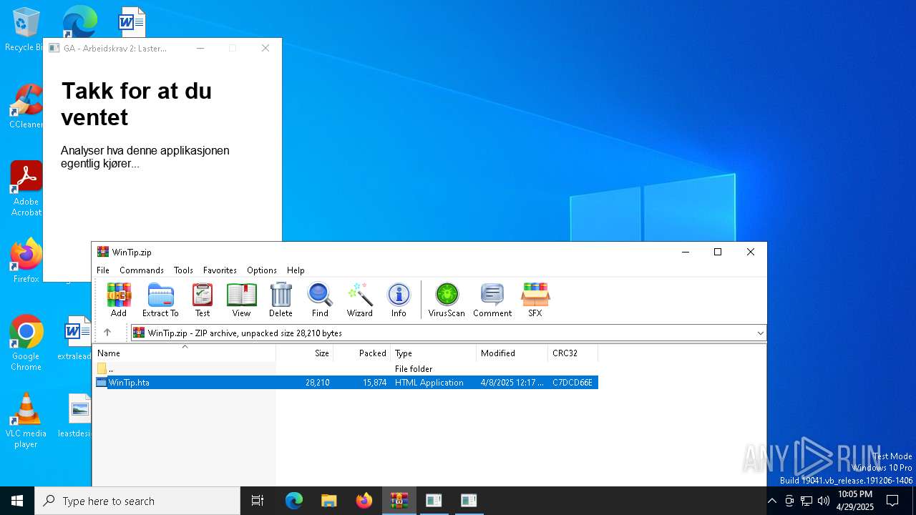Expand the archive path dropdown
916x515 pixels.
pos(760,333)
